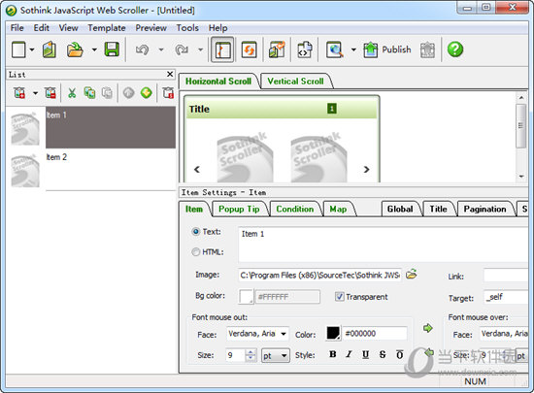Open the Template menu
The height and width of the screenshot is (393, 534).
107,28
